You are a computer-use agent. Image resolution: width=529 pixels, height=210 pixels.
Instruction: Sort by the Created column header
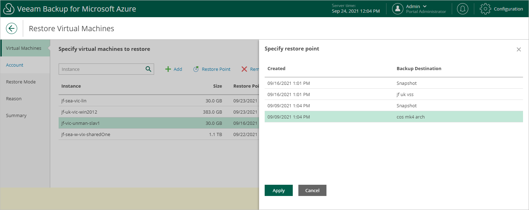[276, 68]
